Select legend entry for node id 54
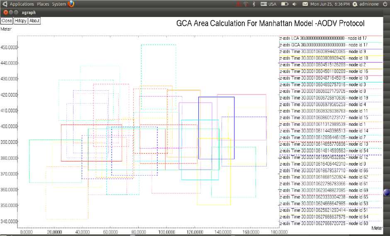390x236 pixels. [324, 151]
